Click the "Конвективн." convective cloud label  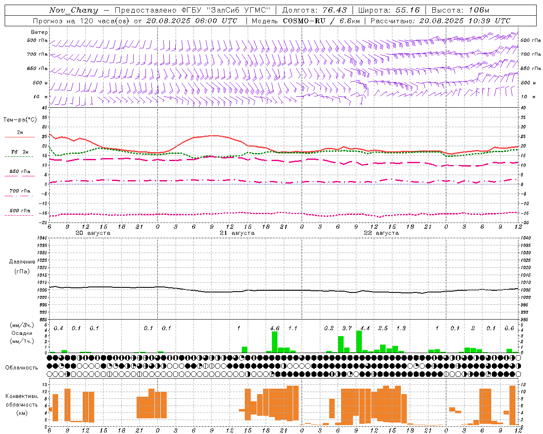point(22,396)
